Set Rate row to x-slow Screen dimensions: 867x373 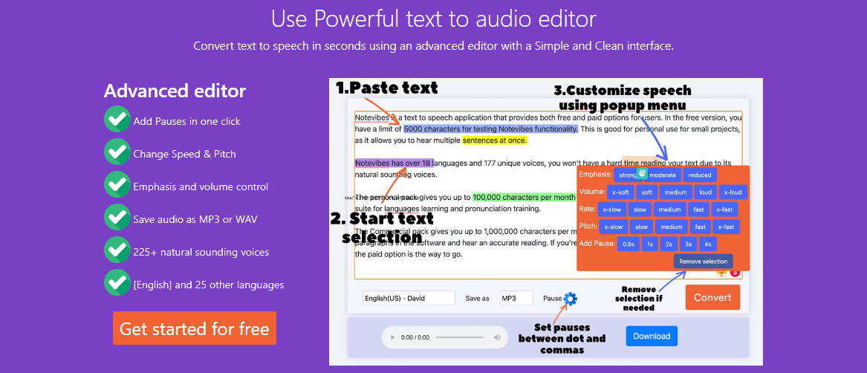tap(612, 210)
